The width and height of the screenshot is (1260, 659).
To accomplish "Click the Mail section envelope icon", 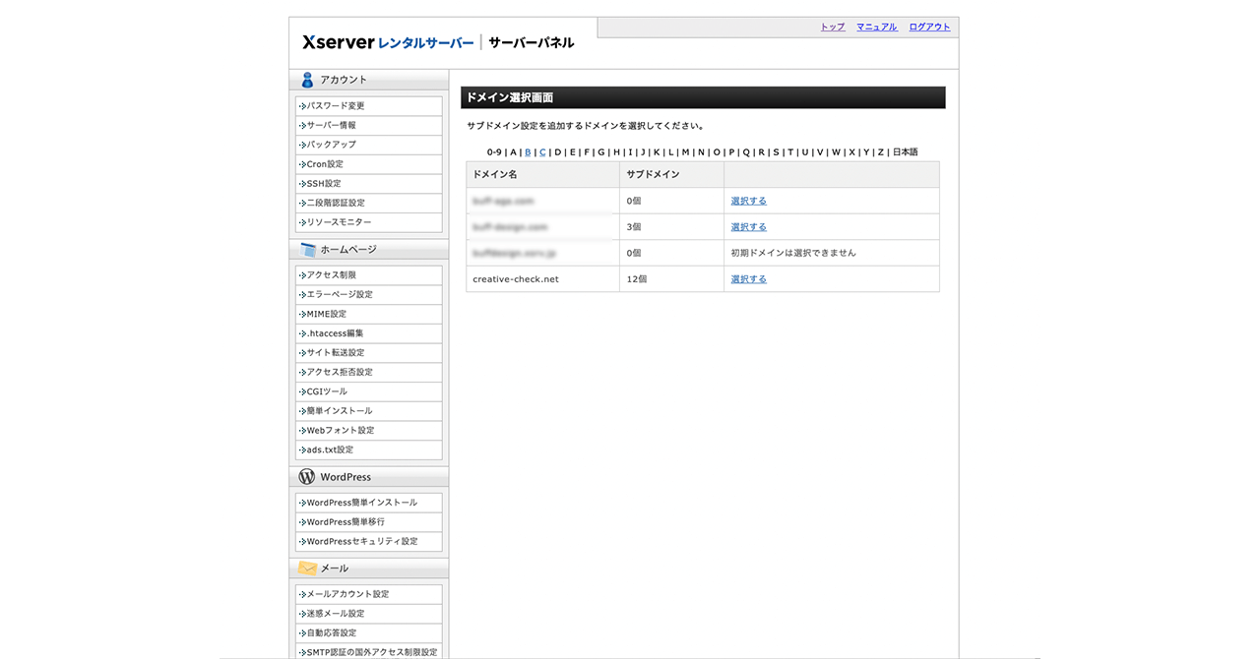I will [x=307, y=569].
